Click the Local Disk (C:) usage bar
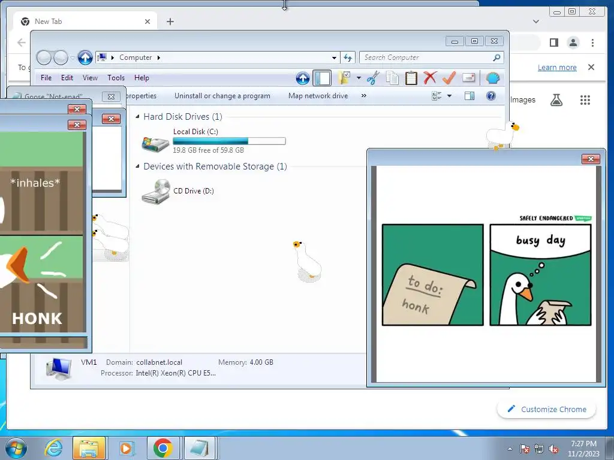This screenshot has width=614, height=460. [229, 141]
